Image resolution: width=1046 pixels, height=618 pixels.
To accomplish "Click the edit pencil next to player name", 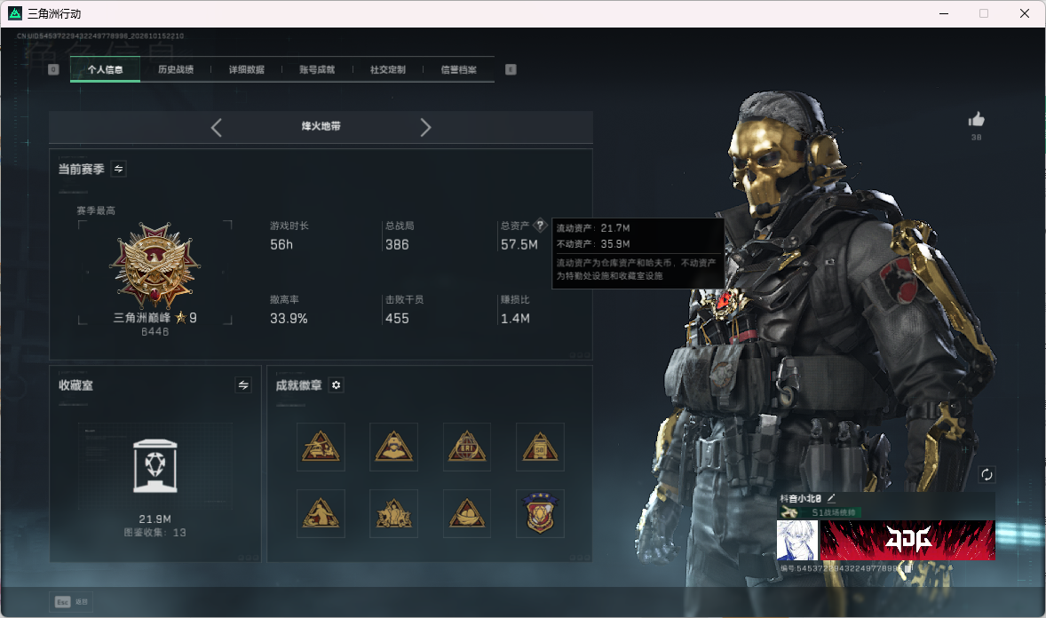I will click(x=831, y=498).
